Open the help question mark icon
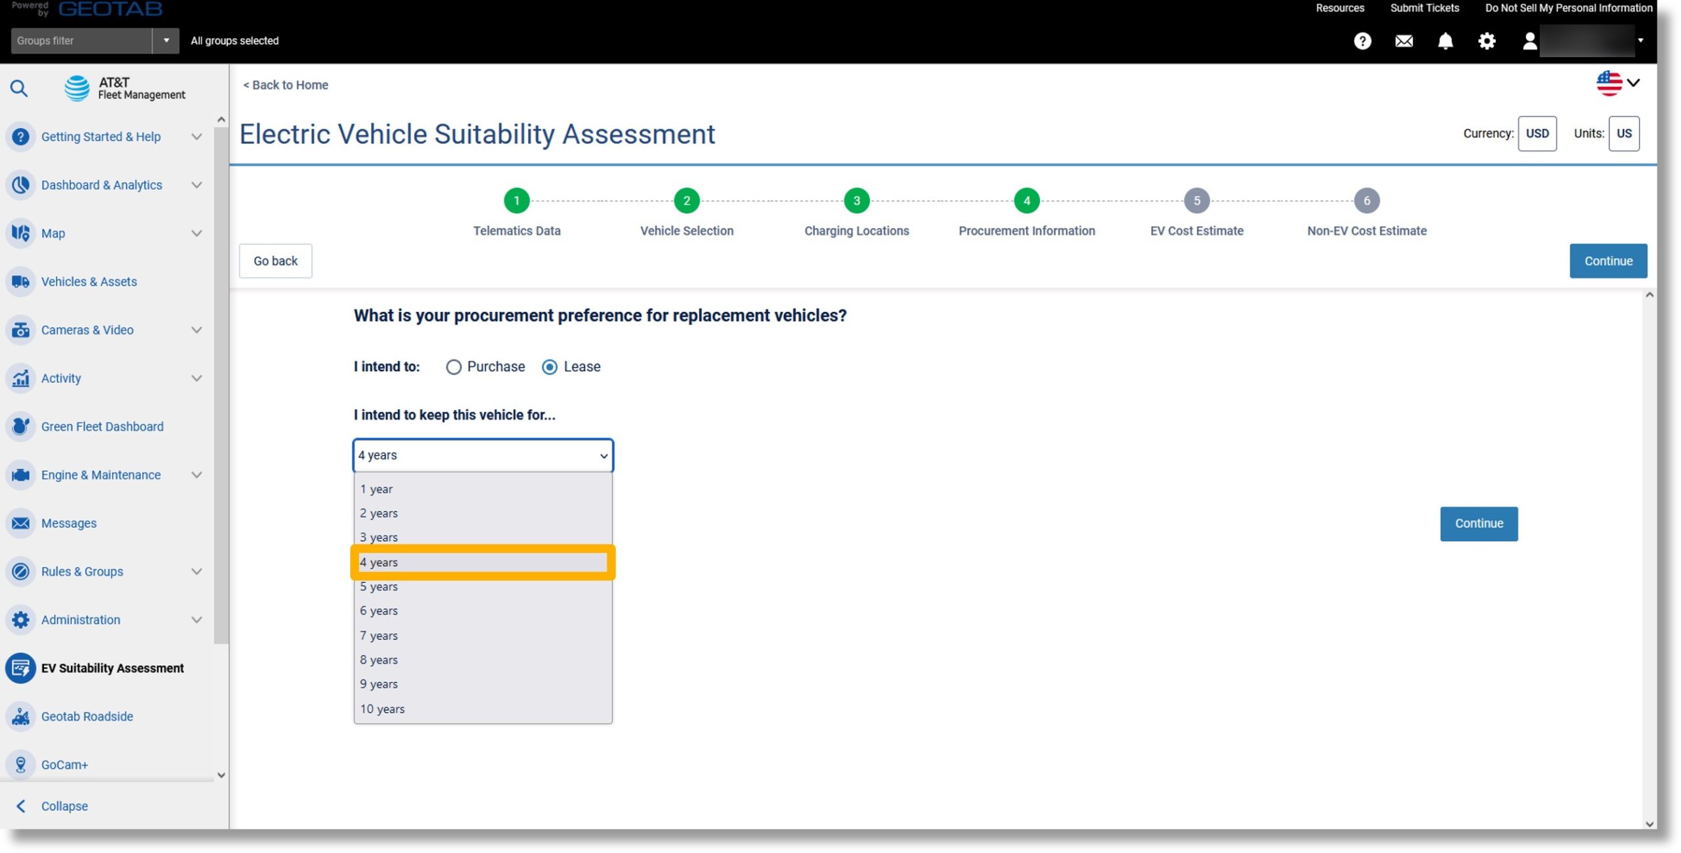This screenshot has width=1681, height=853. pyautogui.click(x=1363, y=40)
